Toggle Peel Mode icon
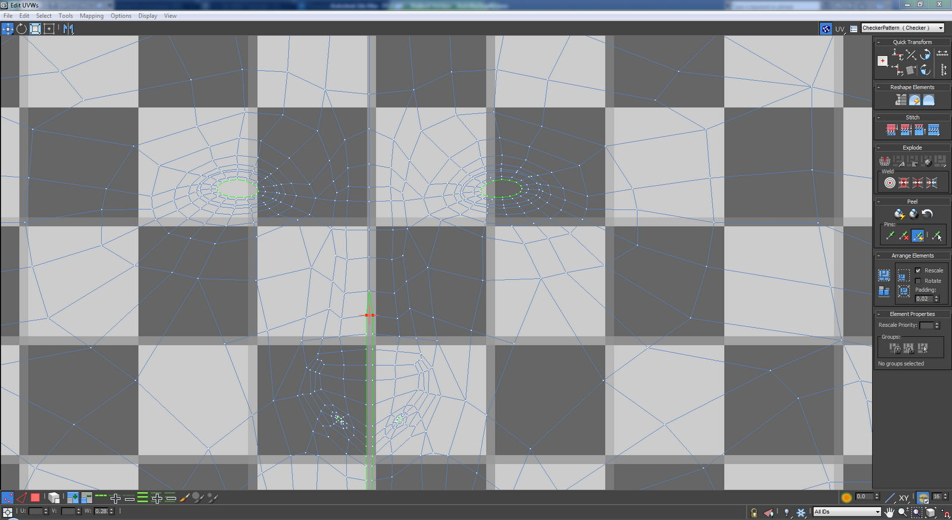 pyautogui.click(x=914, y=214)
